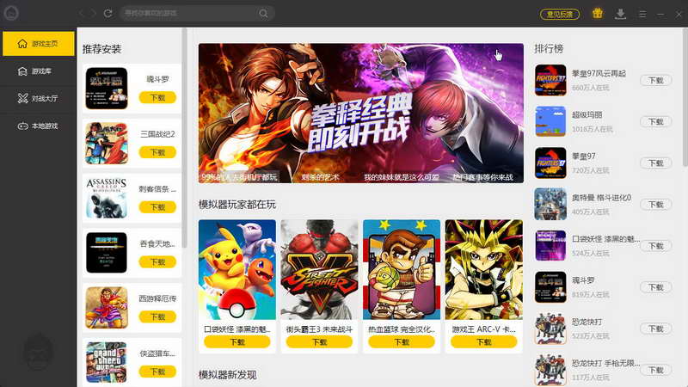Click the search magnifier icon
This screenshot has width=688, height=387.
(263, 14)
